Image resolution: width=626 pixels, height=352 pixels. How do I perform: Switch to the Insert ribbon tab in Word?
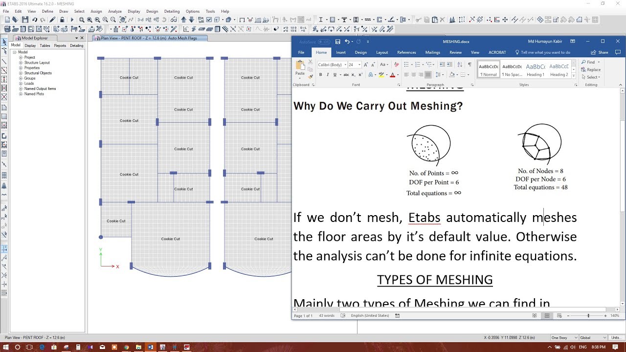click(341, 52)
